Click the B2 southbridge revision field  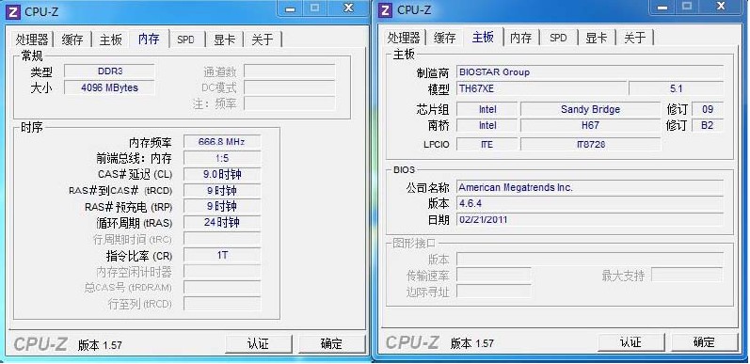pyautogui.click(x=708, y=125)
